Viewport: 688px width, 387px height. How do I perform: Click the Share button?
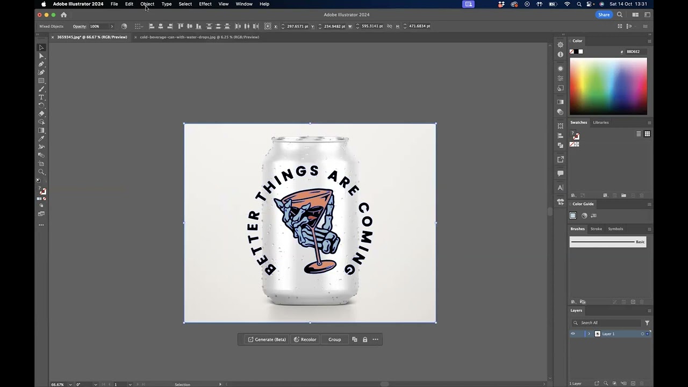tap(604, 15)
